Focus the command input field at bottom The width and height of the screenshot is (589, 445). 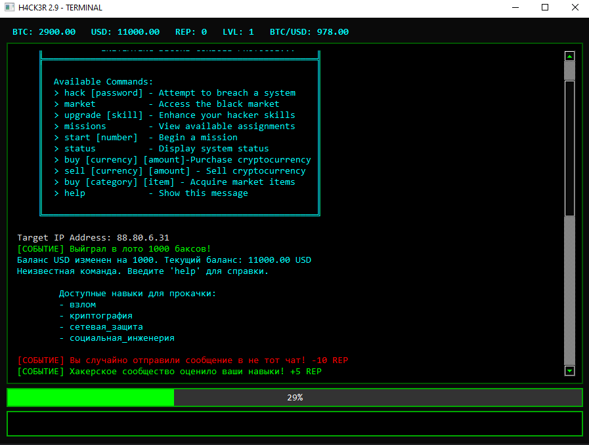click(x=294, y=423)
